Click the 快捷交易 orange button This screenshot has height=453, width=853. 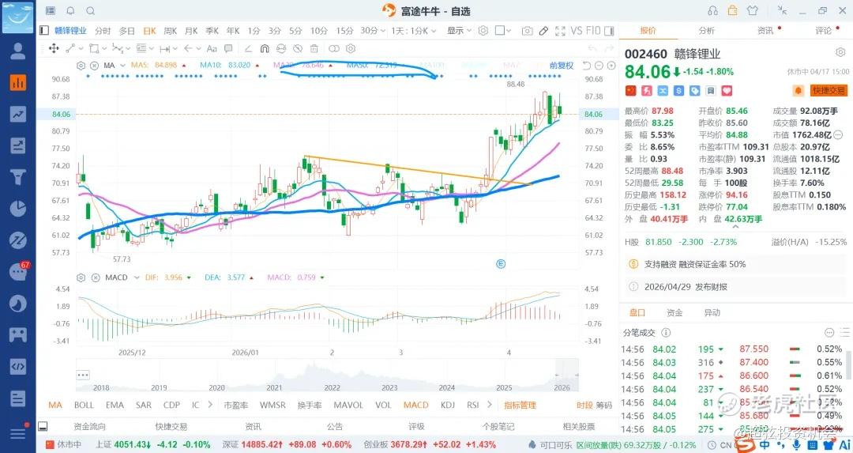pos(828,91)
